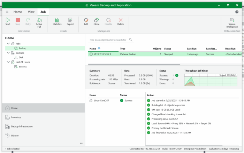Image resolution: width=244 pixels, height=153 pixels.
Task: Edit the selected job
Action: coord(86,22)
